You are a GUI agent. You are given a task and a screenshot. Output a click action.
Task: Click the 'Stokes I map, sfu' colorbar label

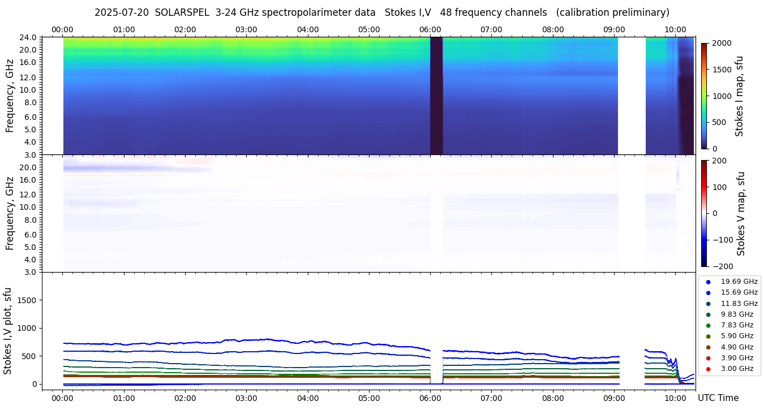(x=740, y=96)
